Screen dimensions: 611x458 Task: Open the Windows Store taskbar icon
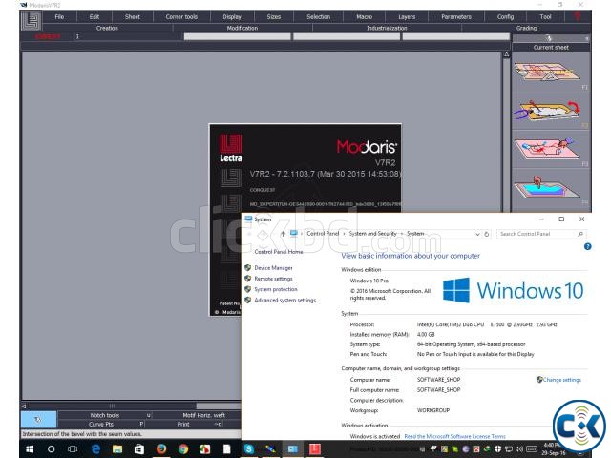139,448
